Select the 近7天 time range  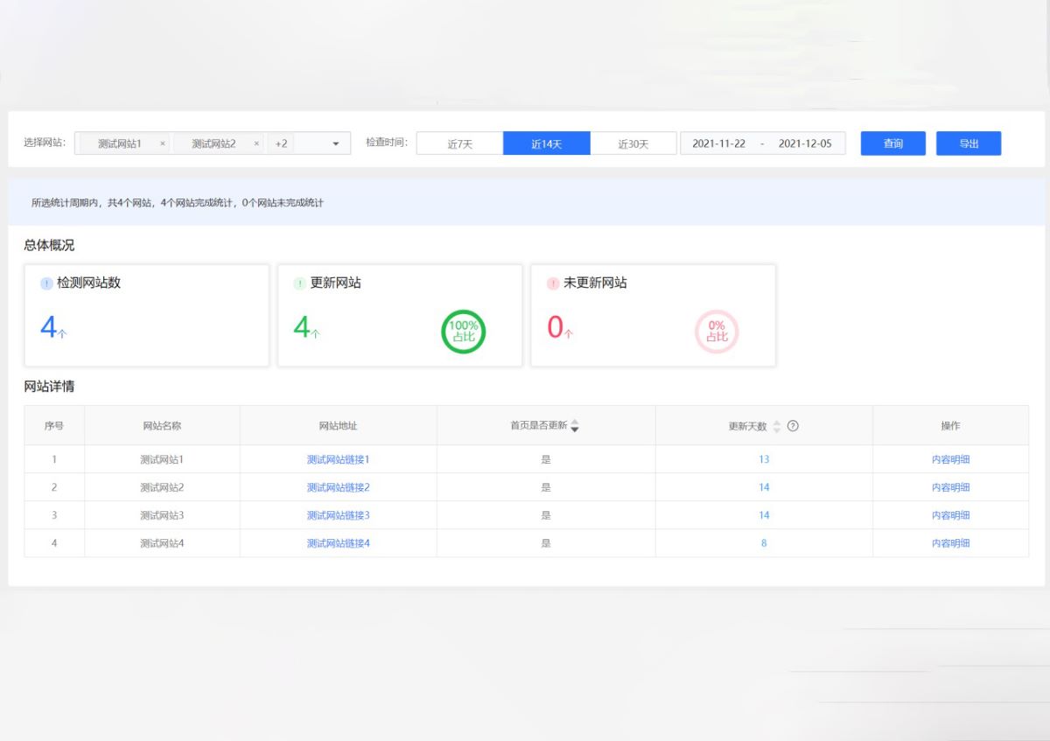click(459, 143)
